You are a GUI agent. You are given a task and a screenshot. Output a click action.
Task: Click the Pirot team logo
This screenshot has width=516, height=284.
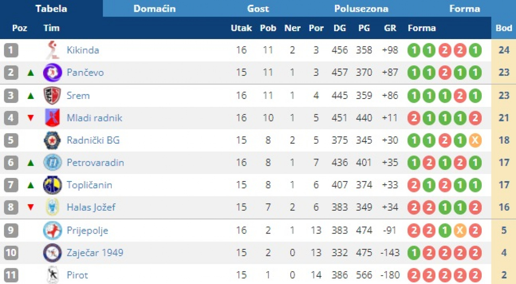pyautogui.click(x=52, y=275)
